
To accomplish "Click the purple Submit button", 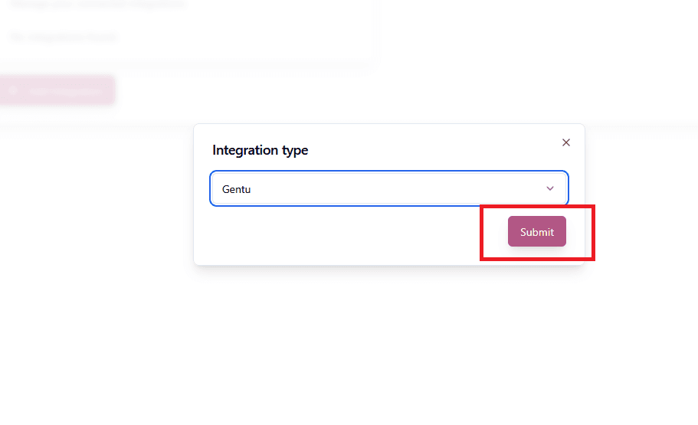I will tap(537, 231).
